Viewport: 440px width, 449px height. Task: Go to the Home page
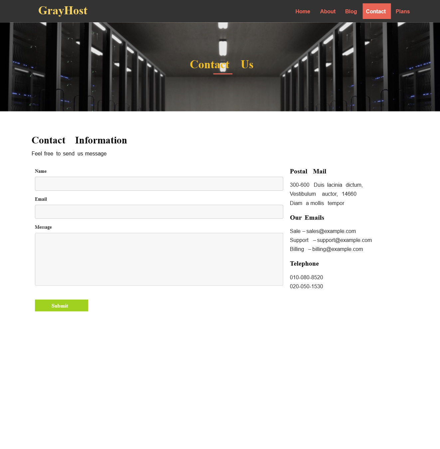(302, 11)
